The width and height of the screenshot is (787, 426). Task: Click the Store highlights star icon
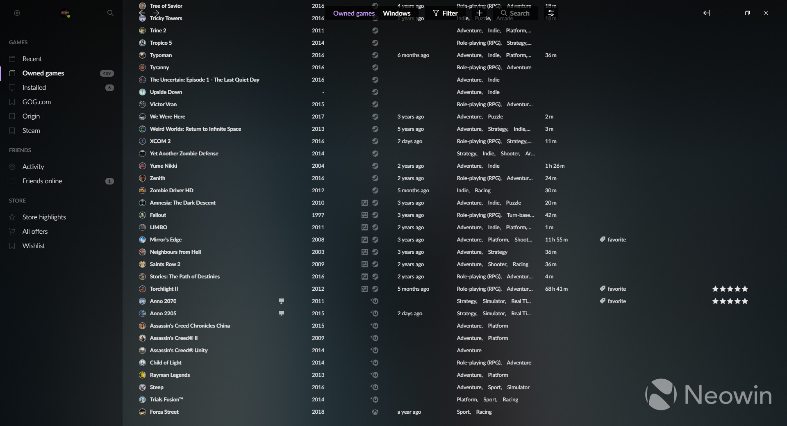12,217
